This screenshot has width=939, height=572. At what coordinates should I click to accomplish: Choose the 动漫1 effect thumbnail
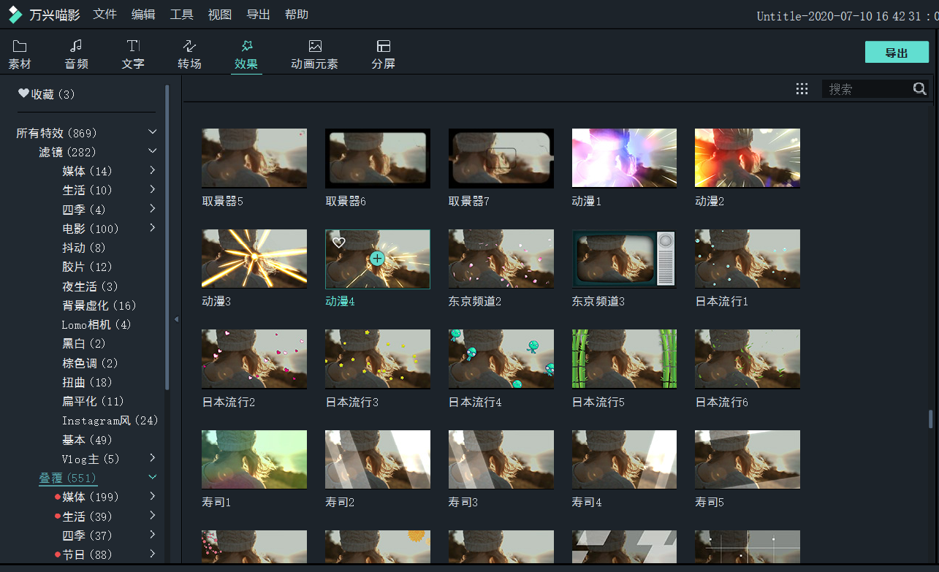pos(624,159)
